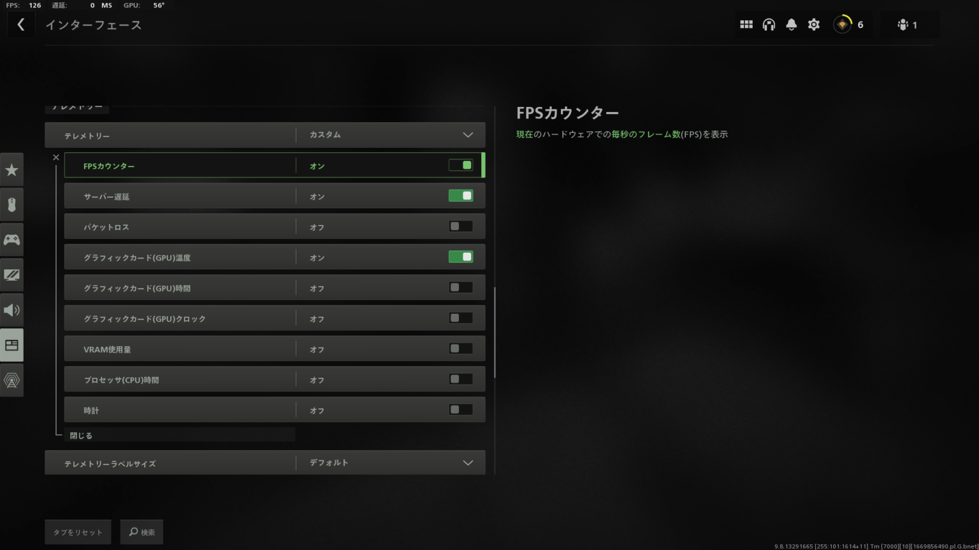Open the settings gear in top bar
Screen dimensions: 979x550
[x=813, y=24]
